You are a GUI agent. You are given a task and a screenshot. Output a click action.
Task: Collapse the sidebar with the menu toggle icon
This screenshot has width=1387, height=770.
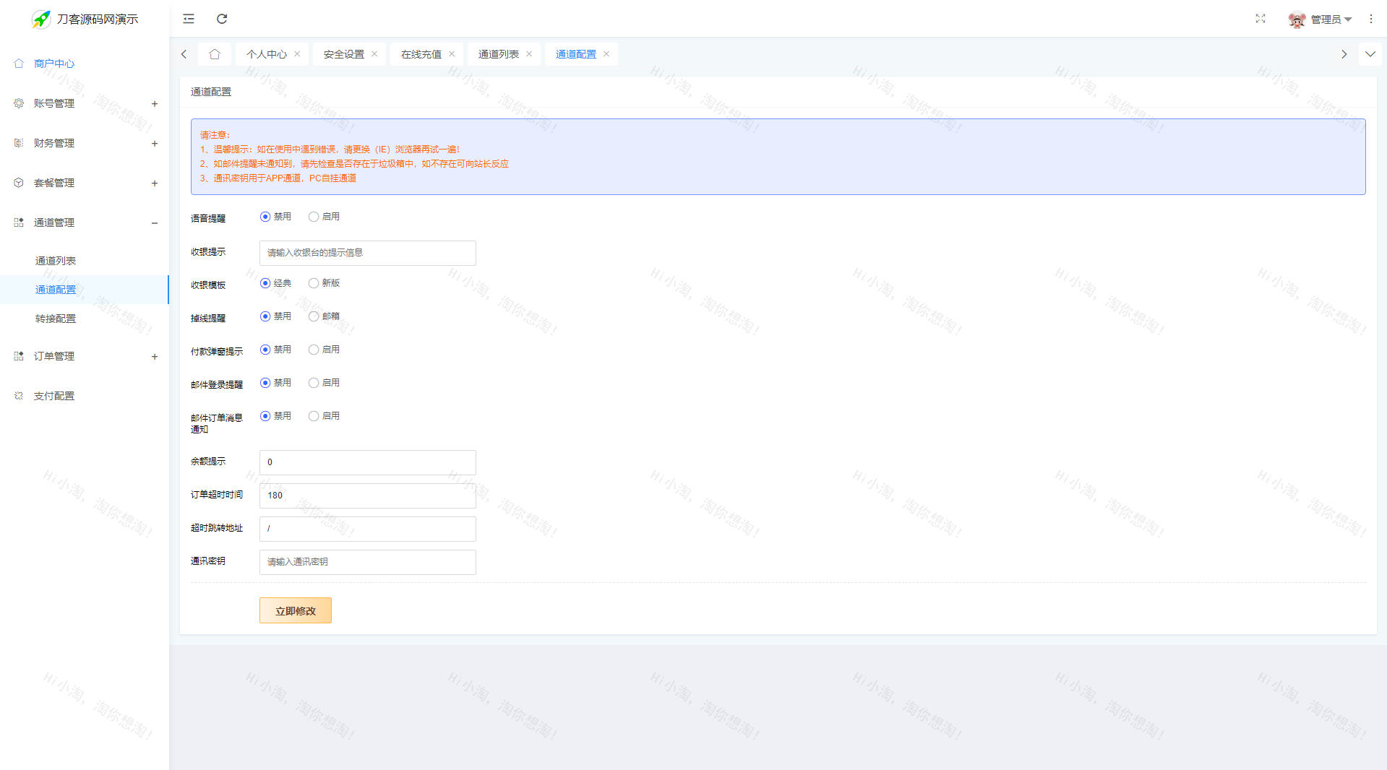click(x=189, y=19)
